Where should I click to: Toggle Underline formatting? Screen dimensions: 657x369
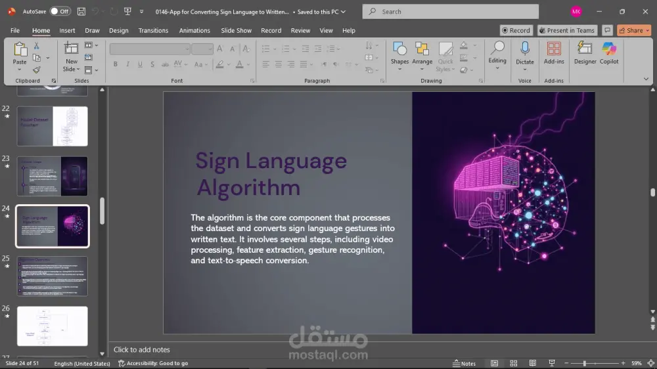point(140,64)
